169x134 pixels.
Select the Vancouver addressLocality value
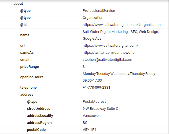point(91,116)
